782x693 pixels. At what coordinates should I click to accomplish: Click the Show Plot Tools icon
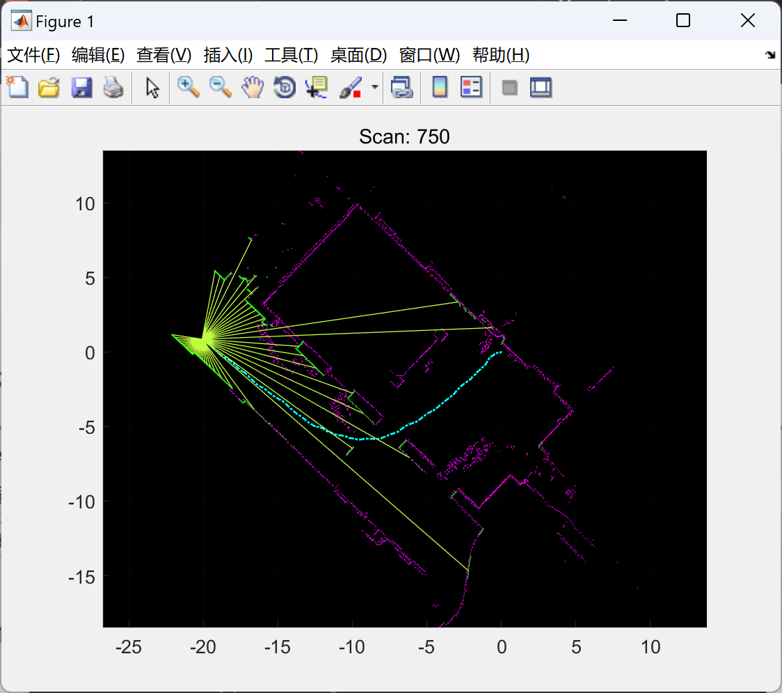coord(541,88)
